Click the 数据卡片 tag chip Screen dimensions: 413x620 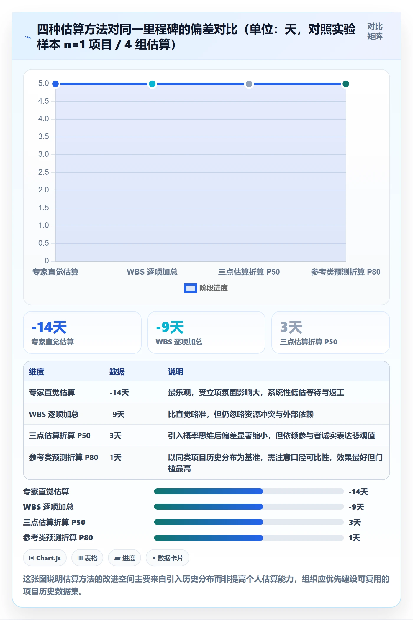[168, 558]
